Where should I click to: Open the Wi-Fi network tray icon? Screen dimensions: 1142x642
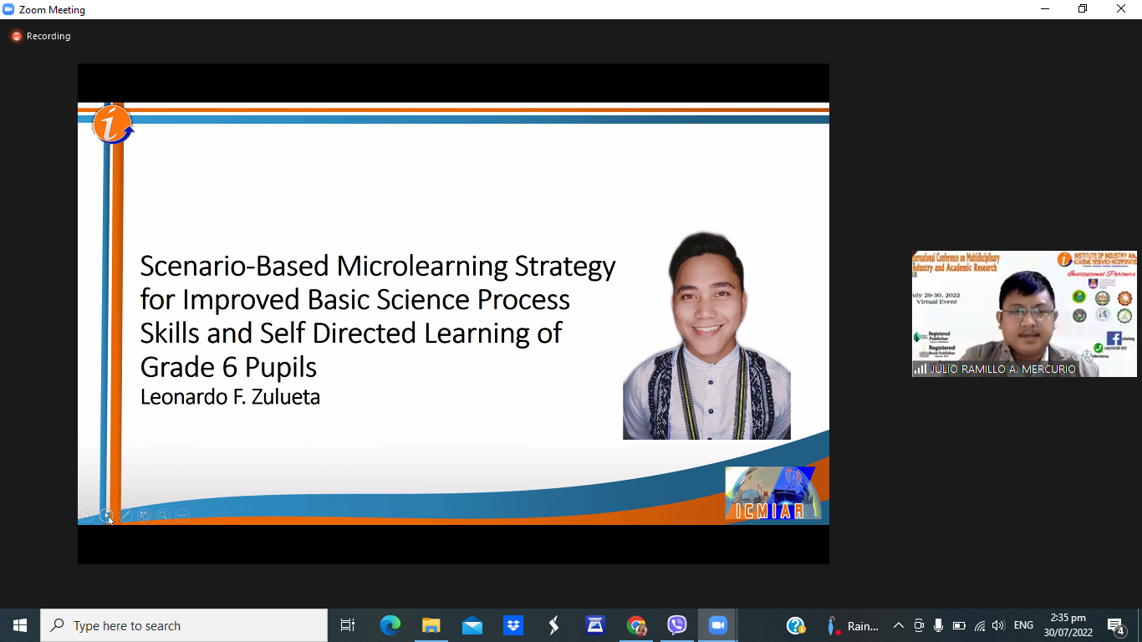(x=979, y=625)
